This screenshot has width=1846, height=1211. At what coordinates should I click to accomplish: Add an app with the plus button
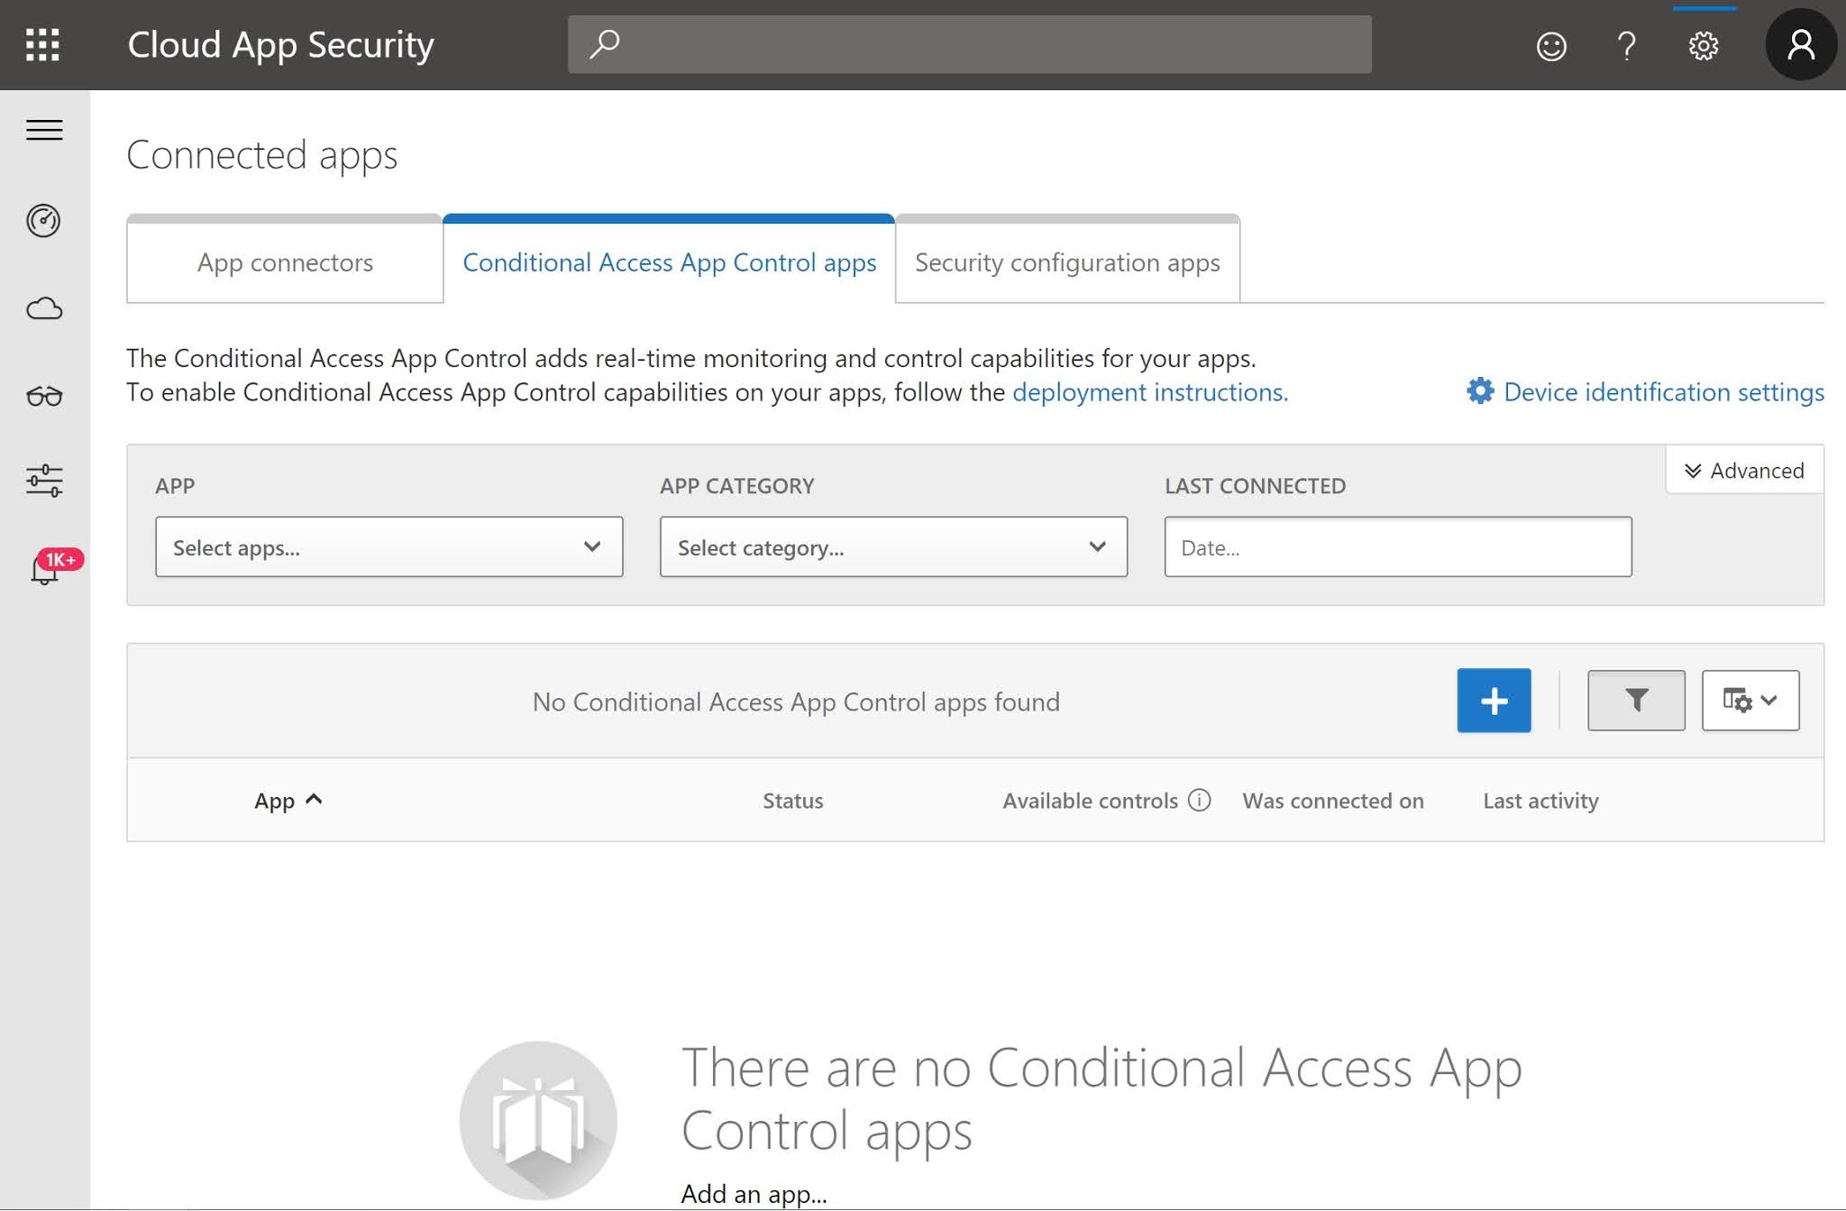(1493, 701)
